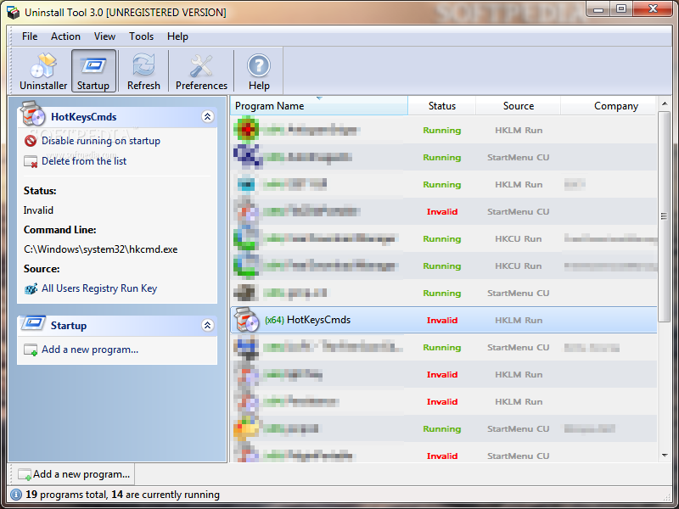Sort by Program Name column header
The height and width of the screenshot is (509, 679).
pos(319,106)
